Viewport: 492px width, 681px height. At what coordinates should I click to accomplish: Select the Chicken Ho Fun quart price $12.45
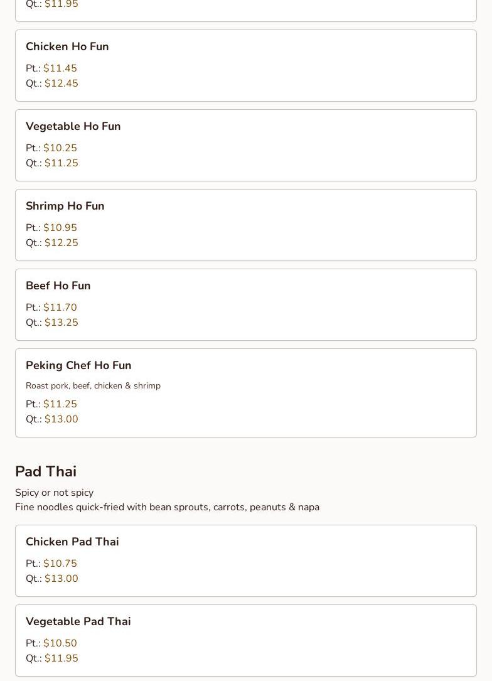(x=61, y=83)
